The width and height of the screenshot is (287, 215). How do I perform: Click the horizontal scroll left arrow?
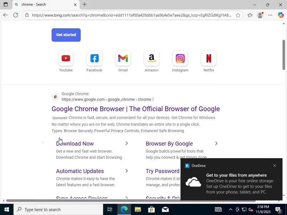(3, 200)
